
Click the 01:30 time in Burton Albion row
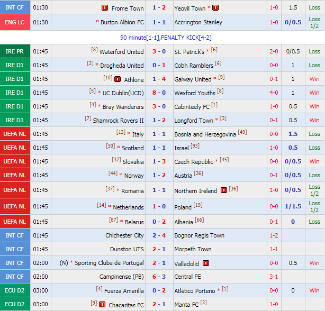pyautogui.click(x=40, y=22)
